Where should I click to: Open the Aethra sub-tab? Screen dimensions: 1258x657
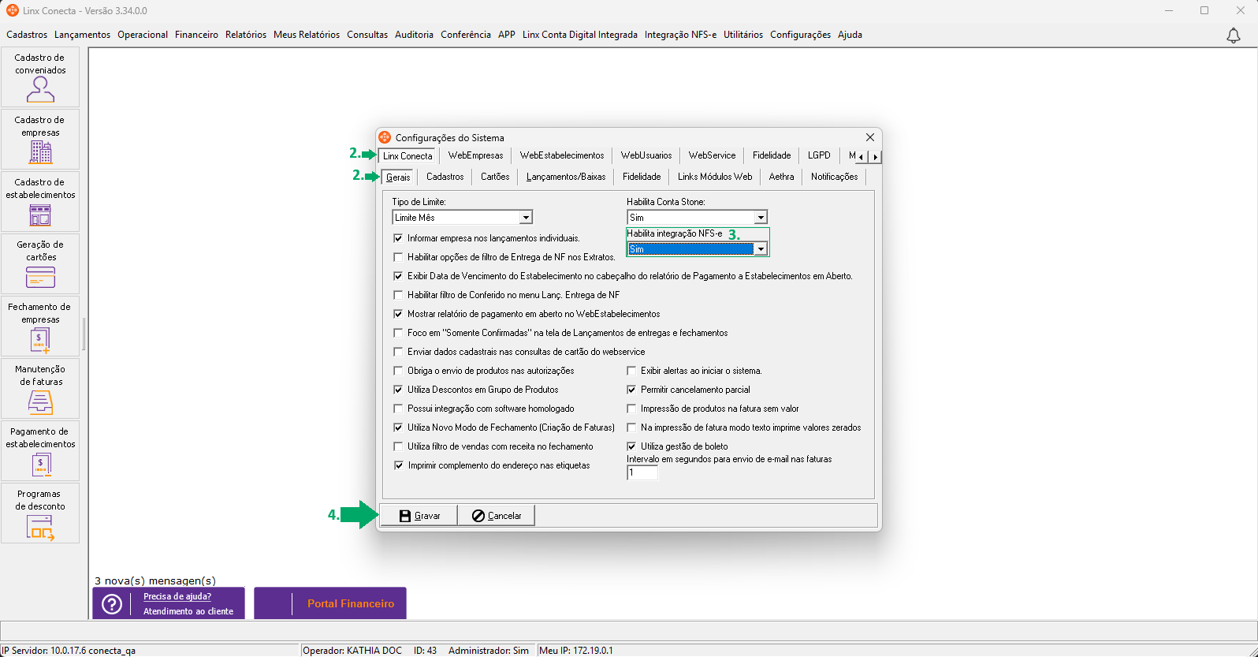(782, 177)
